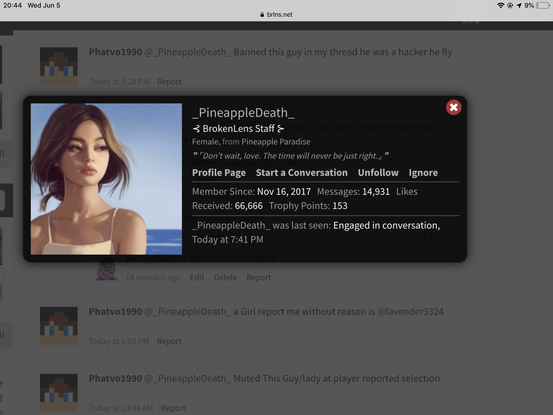Screen dimensions: 553x415
Task: Click the 'Today at 7:41 PM' last seen time
Action: point(228,240)
